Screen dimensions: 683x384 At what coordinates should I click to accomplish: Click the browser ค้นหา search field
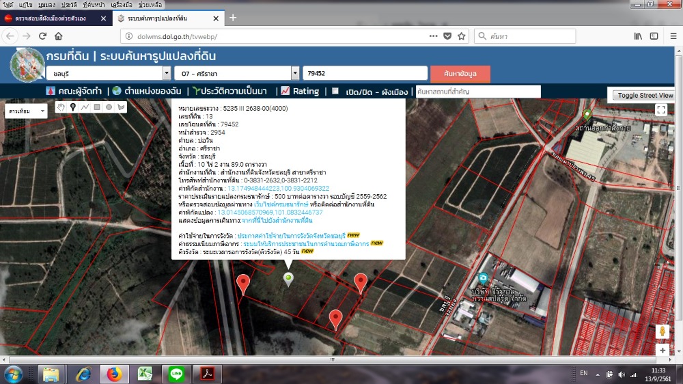pyautogui.click(x=525, y=36)
